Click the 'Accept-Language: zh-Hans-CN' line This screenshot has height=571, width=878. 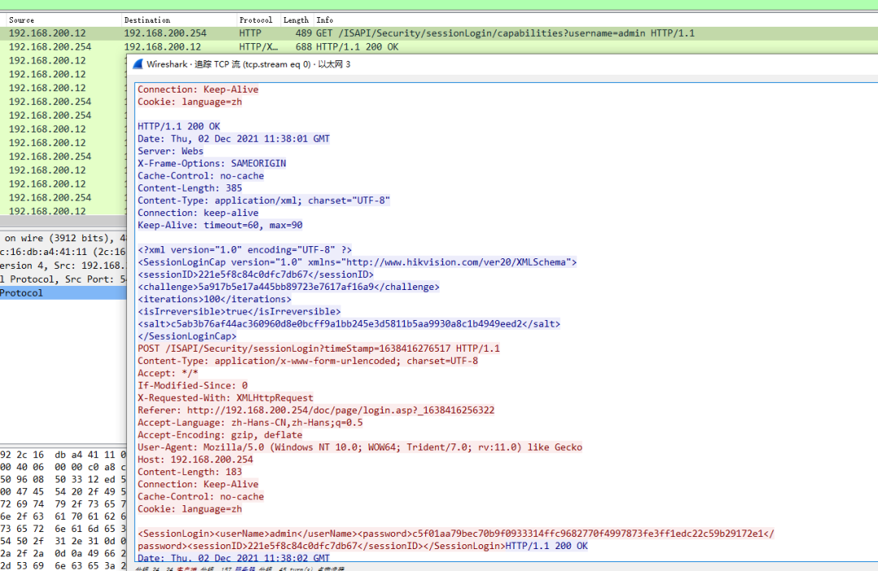tap(250, 422)
